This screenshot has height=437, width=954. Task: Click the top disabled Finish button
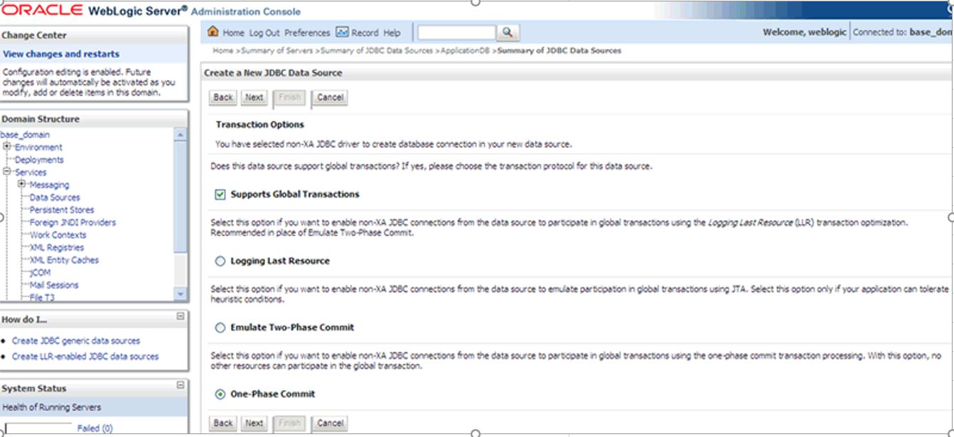click(289, 97)
